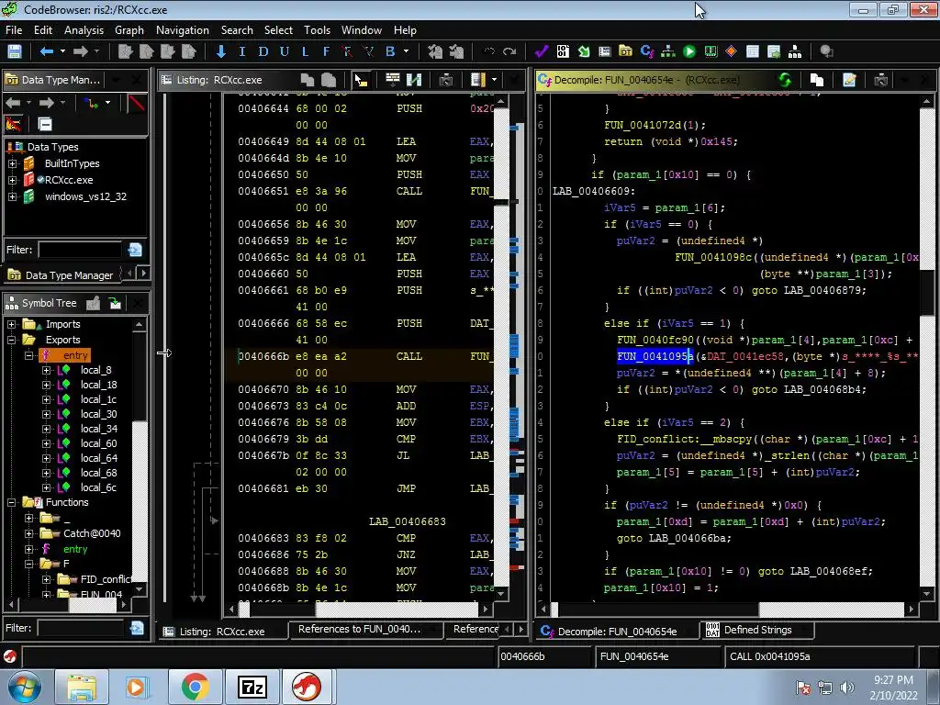Jump to next Function (F) icon
The width and height of the screenshot is (940, 705).
click(326, 51)
